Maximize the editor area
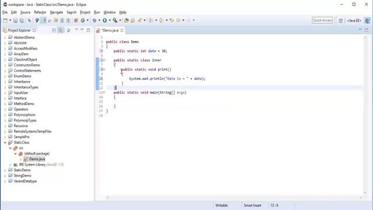Image resolution: width=373 pixels, height=210 pixels. 367,30
